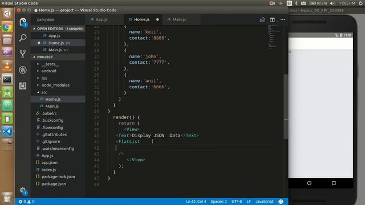Open the Manage gear in activity bar
Image resolution: width=365 pixels, height=205 pixels.
tap(23, 191)
